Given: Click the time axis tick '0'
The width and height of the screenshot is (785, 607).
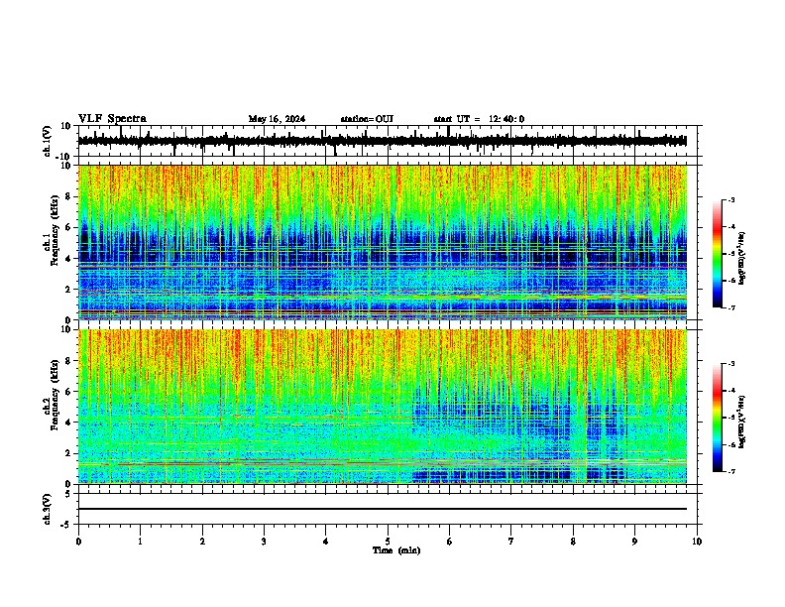Looking at the screenshot, I should (78, 542).
